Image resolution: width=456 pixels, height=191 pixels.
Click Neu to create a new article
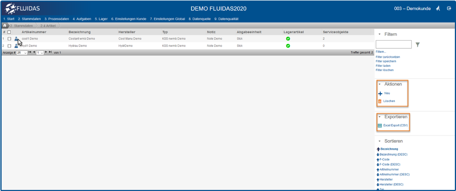387,93
